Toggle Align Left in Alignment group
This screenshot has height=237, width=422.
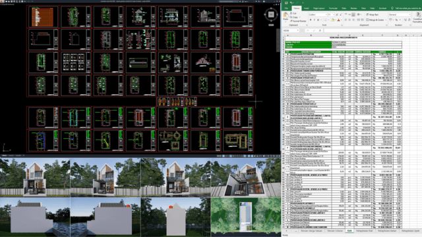[x=346, y=20]
